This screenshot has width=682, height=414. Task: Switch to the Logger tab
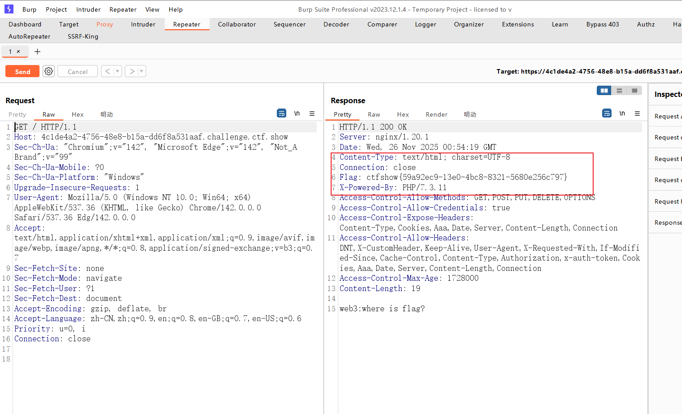(x=425, y=24)
